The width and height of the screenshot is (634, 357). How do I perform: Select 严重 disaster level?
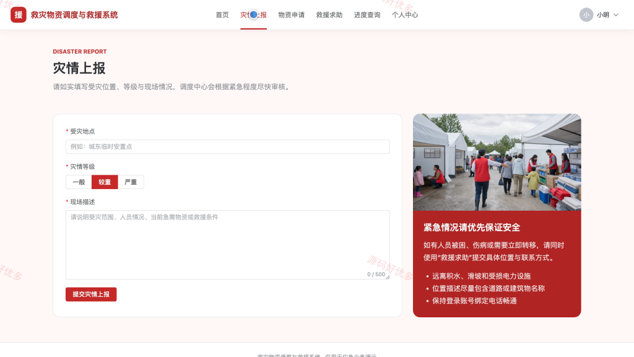131,182
